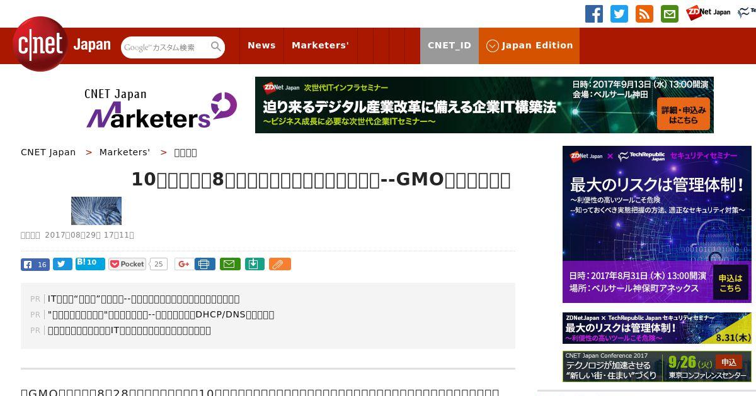Expand the Japan Edition dropdown

point(529,45)
